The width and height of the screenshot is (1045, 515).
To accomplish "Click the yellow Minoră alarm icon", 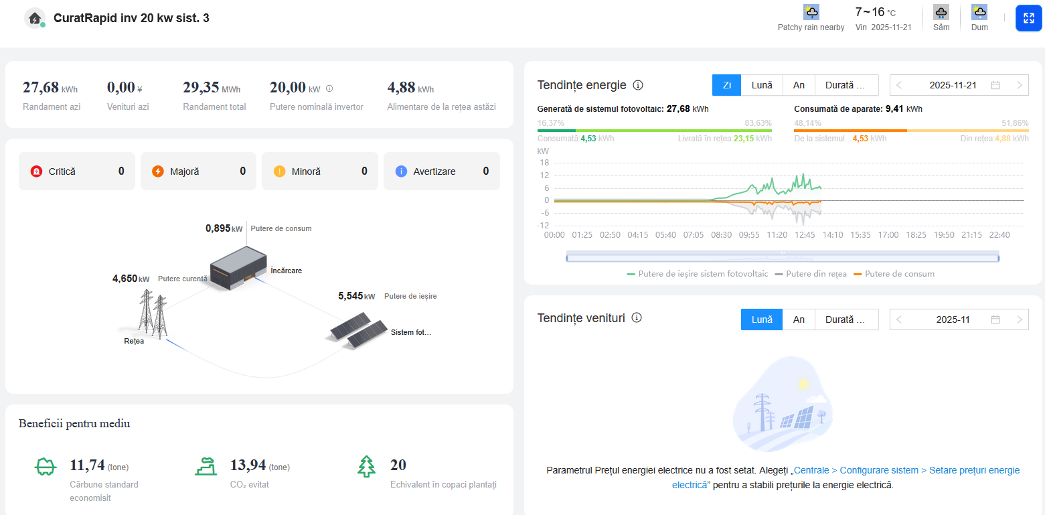I will tap(279, 171).
